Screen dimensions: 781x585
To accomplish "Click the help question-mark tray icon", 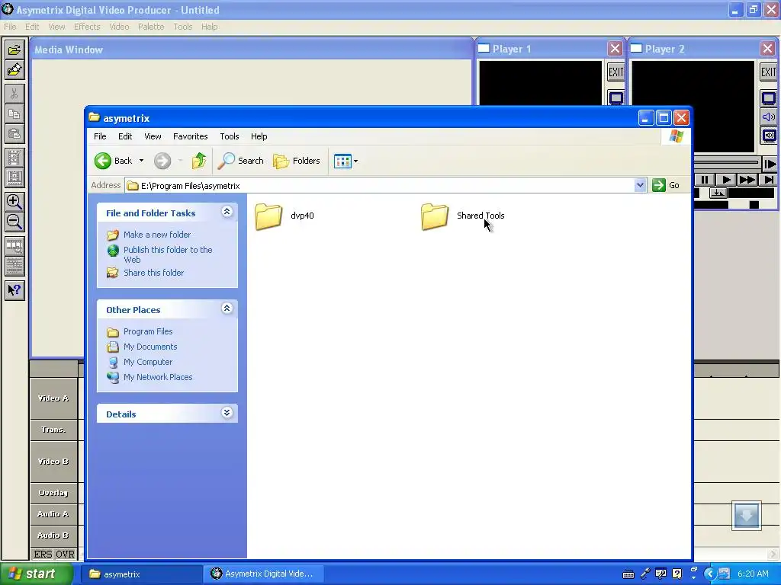I will 677,574.
